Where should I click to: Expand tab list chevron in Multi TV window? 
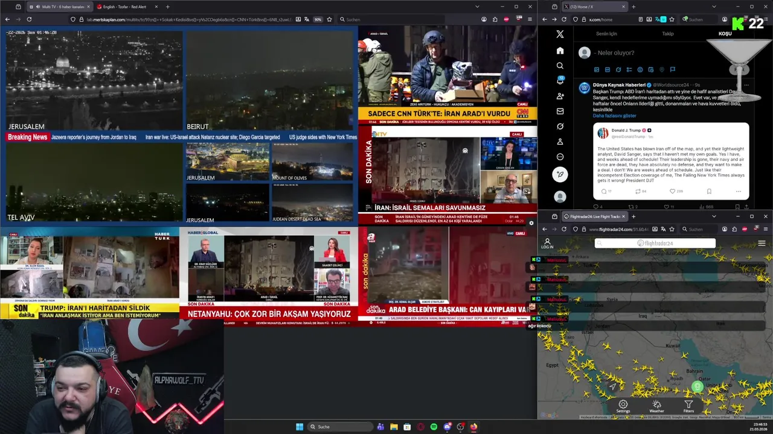pos(477,7)
